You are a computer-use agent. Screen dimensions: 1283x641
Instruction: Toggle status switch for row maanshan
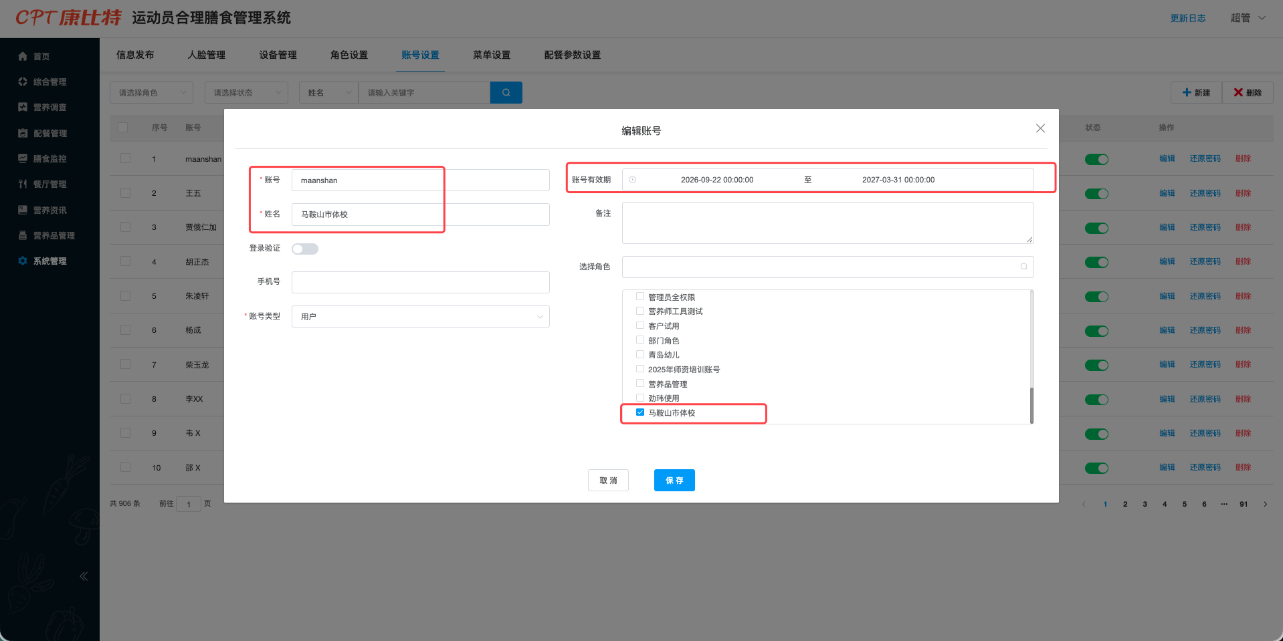(1096, 159)
